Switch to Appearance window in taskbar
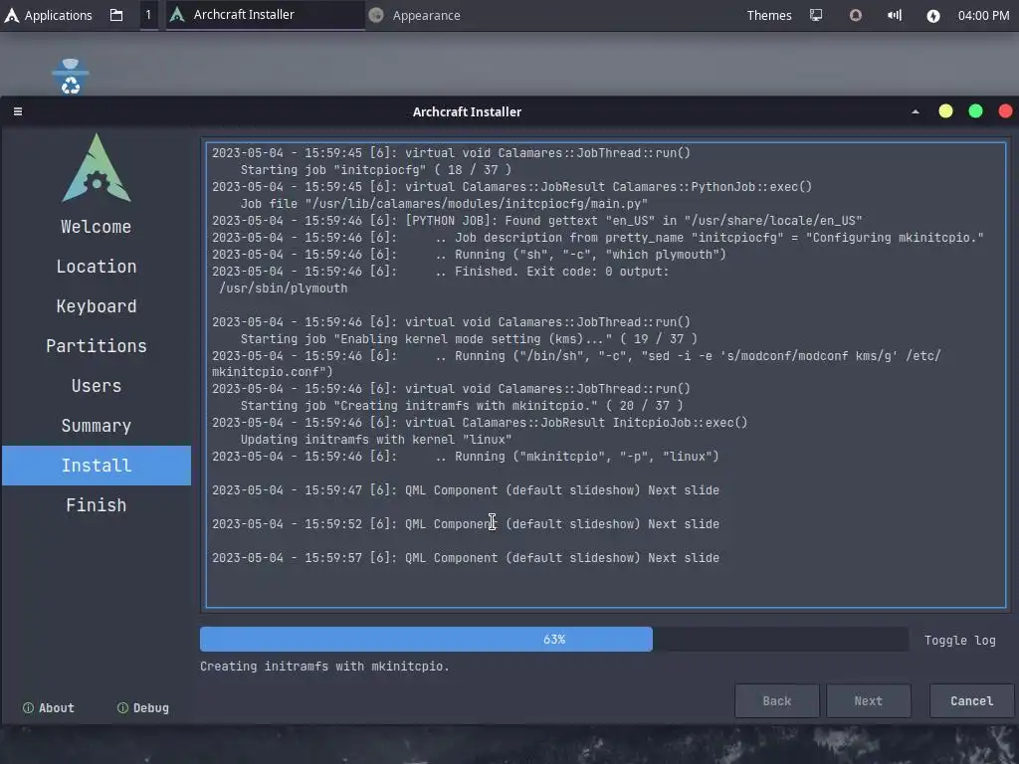1019x764 pixels. 415,15
